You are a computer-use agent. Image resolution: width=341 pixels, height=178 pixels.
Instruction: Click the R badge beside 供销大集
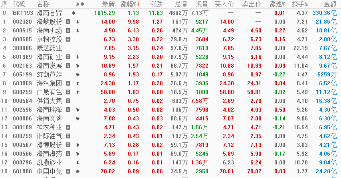pos(68,101)
